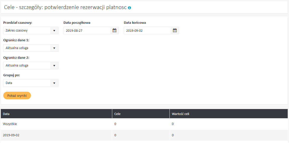The width and height of the screenshot is (289, 143).
Task: Click Cele value in the Wszystkie row
Action: pyautogui.click(x=115, y=124)
